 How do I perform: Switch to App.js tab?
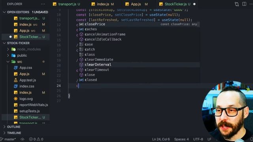coord(136,4)
